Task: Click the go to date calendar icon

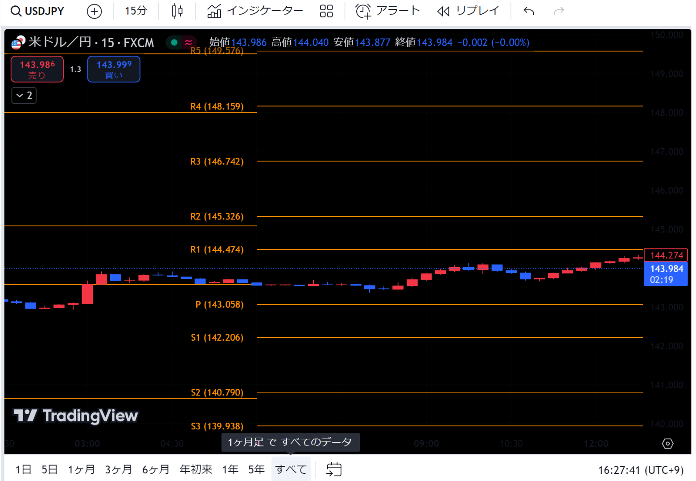Action: pyautogui.click(x=334, y=469)
